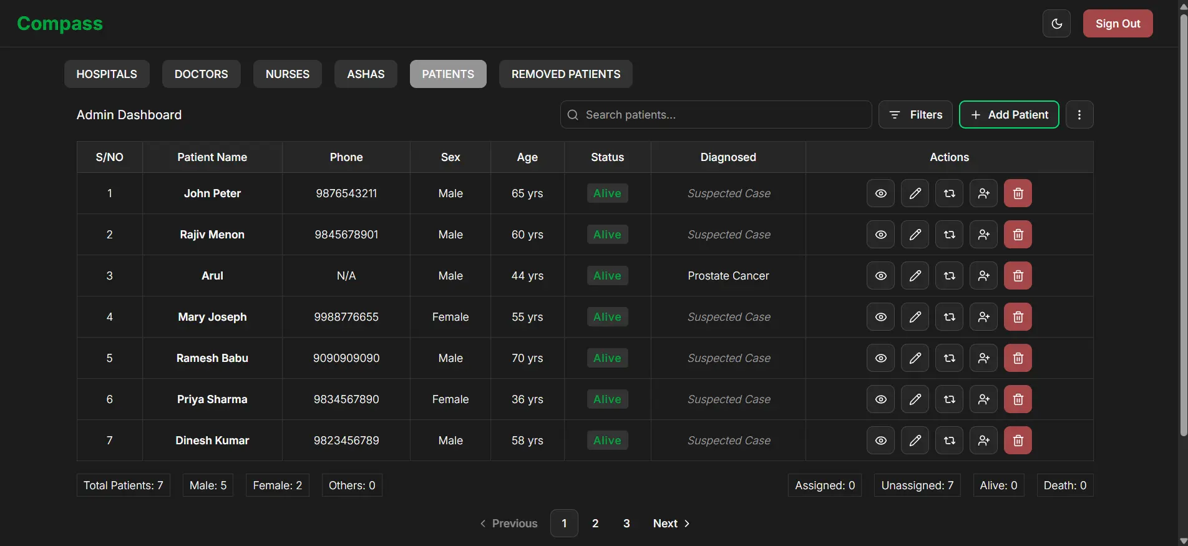The width and height of the screenshot is (1188, 546).
Task: Click the Unassigned: 7 summary chip
Action: [x=917, y=485]
